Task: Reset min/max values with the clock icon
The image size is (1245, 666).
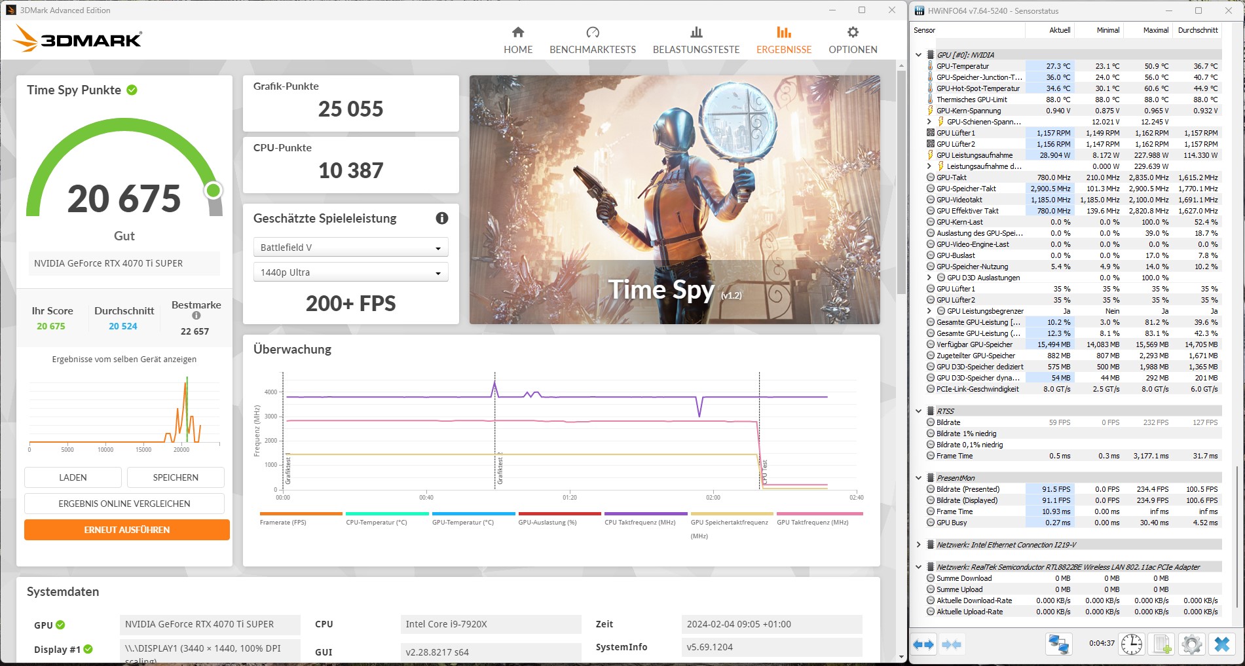Action: pos(1132,644)
